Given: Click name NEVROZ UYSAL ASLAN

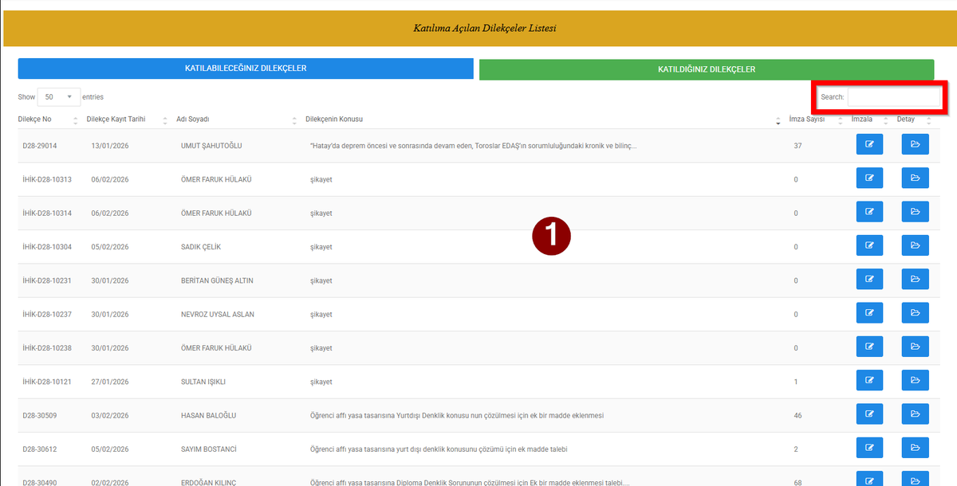Looking at the screenshot, I should [x=218, y=314].
